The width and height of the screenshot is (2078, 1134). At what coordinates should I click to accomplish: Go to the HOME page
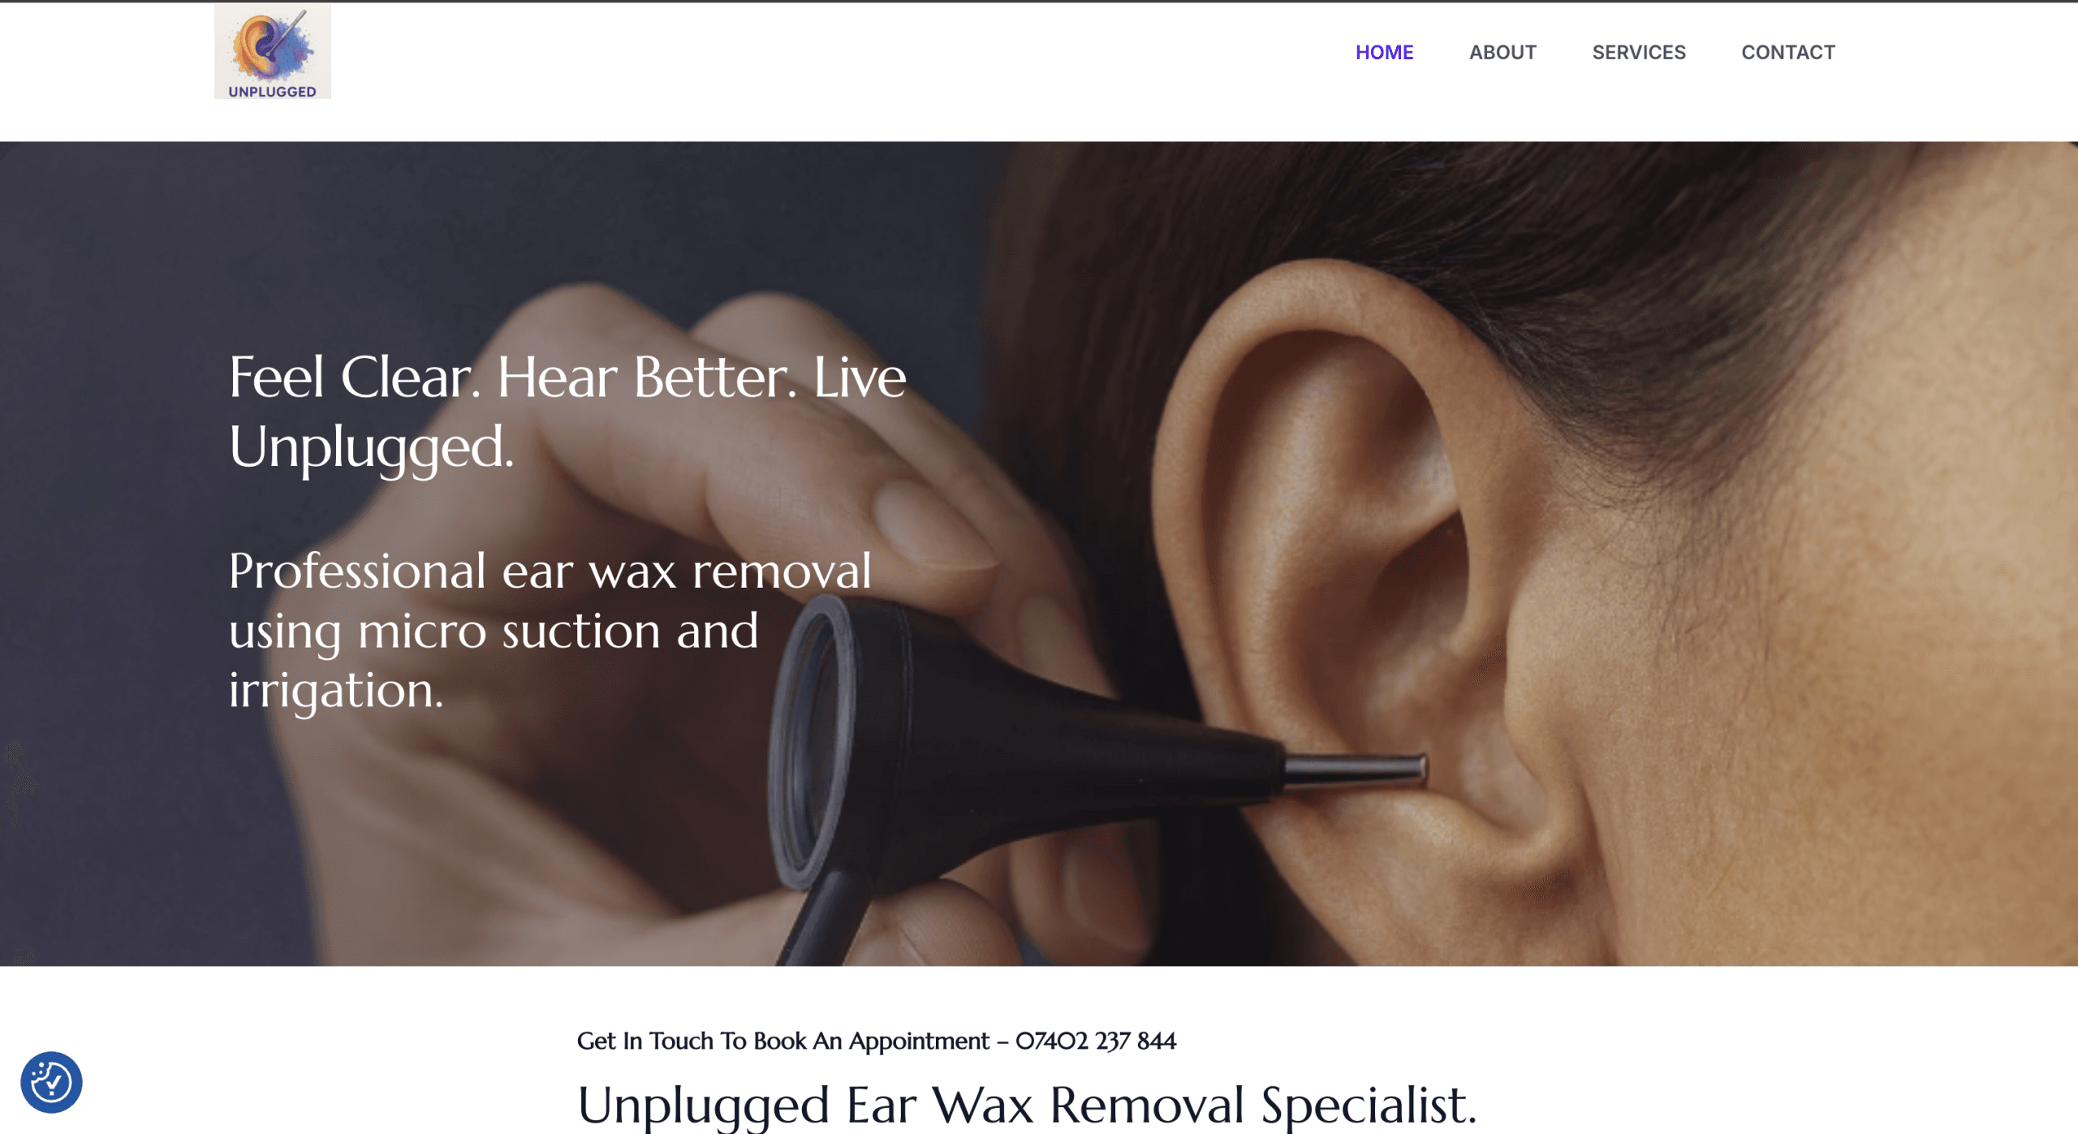(x=1384, y=52)
